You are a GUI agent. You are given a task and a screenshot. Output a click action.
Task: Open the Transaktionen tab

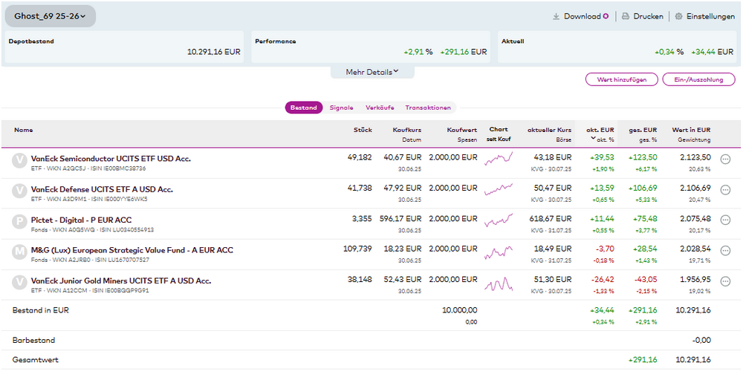pyautogui.click(x=428, y=108)
